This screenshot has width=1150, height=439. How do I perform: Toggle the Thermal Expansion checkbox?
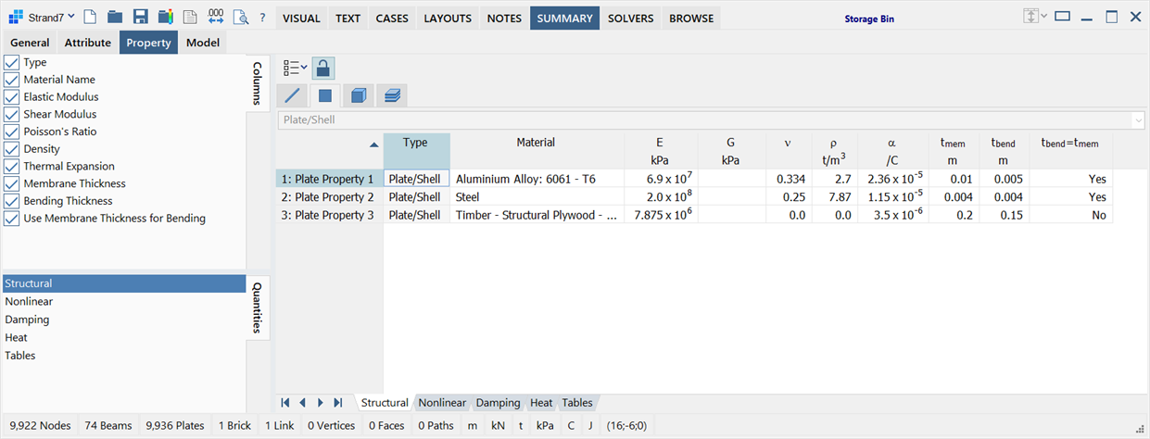pos(11,166)
